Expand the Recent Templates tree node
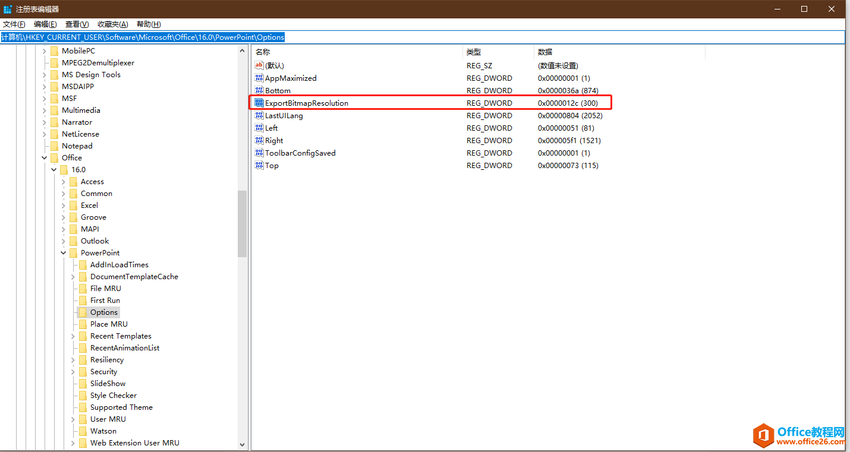Screen dimensions: 850x452 click(73, 336)
